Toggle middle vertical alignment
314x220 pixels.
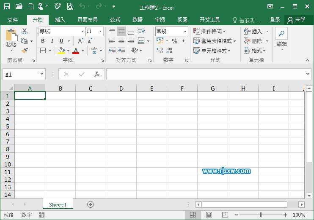click(x=121, y=31)
